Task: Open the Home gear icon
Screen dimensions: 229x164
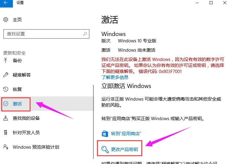Action: 6,20
